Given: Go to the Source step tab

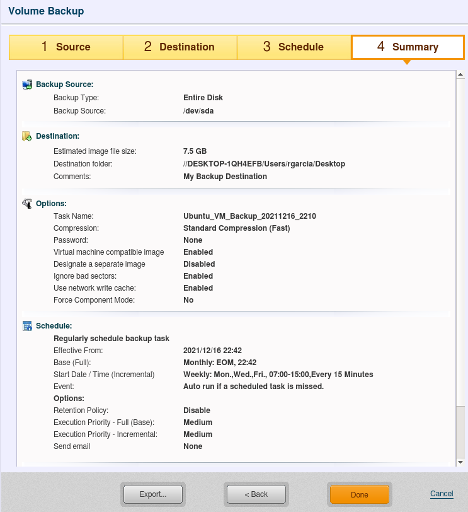Looking at the screenshot, I should (x=66, y=47).
